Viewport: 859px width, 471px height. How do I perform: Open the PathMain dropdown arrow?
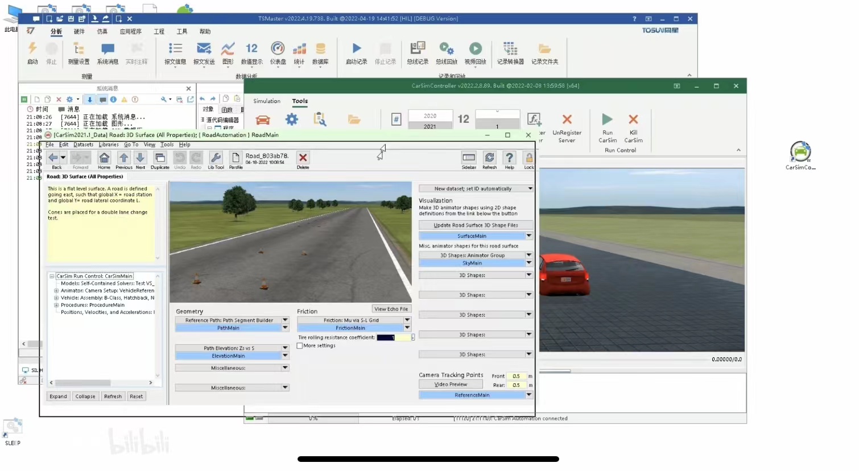coord(285,328)
